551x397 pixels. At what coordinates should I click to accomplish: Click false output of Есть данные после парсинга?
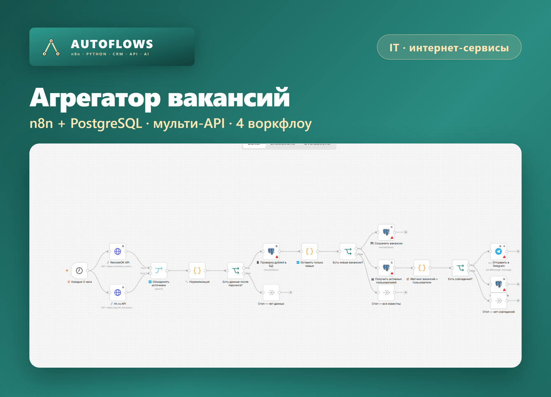point(244,273)
